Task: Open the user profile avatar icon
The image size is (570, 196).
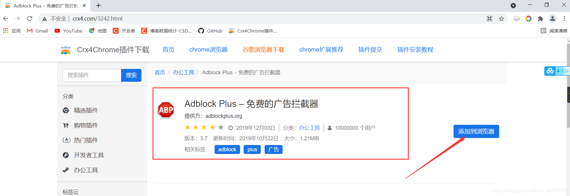Action: coord(552,19)
